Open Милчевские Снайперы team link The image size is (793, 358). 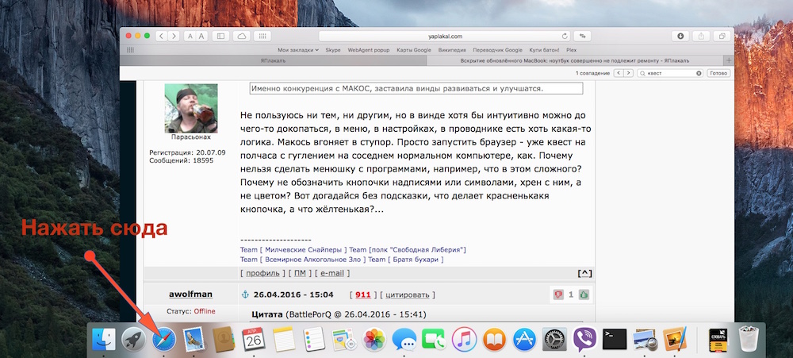pos(304,250)
